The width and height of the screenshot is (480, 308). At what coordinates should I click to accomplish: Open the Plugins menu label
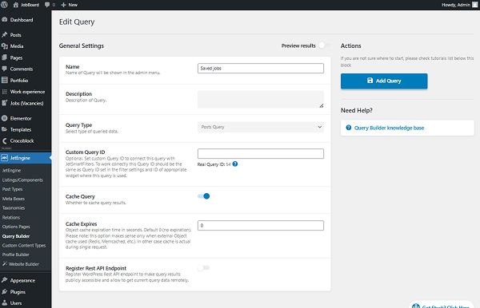pyautogui.click(x=18, y=292)
